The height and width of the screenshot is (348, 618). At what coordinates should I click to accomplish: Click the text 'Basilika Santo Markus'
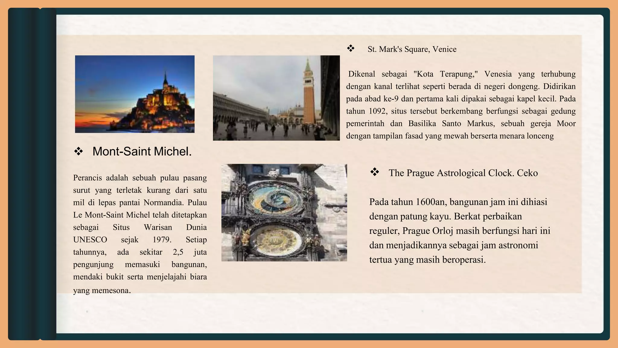[451, 124]
